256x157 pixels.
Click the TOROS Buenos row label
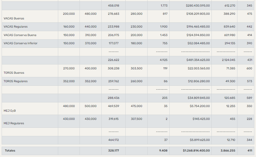14,73
